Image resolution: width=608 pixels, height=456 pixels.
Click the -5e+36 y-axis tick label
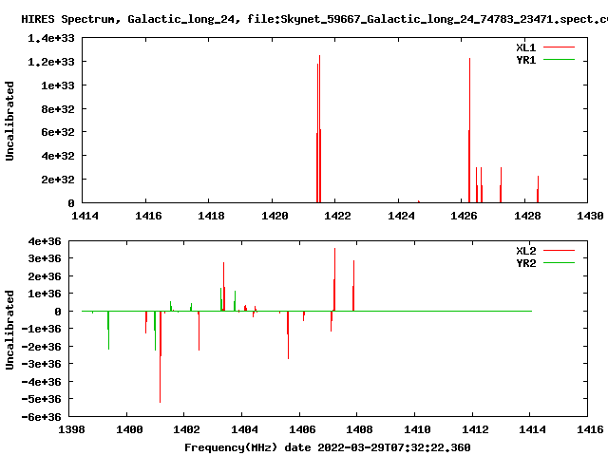[x=41, y=399]
